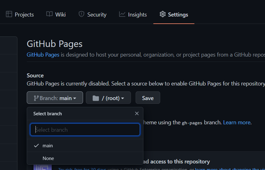Click the Security shield icon
This screenshot has height=170, width=265.
[81, 14]
